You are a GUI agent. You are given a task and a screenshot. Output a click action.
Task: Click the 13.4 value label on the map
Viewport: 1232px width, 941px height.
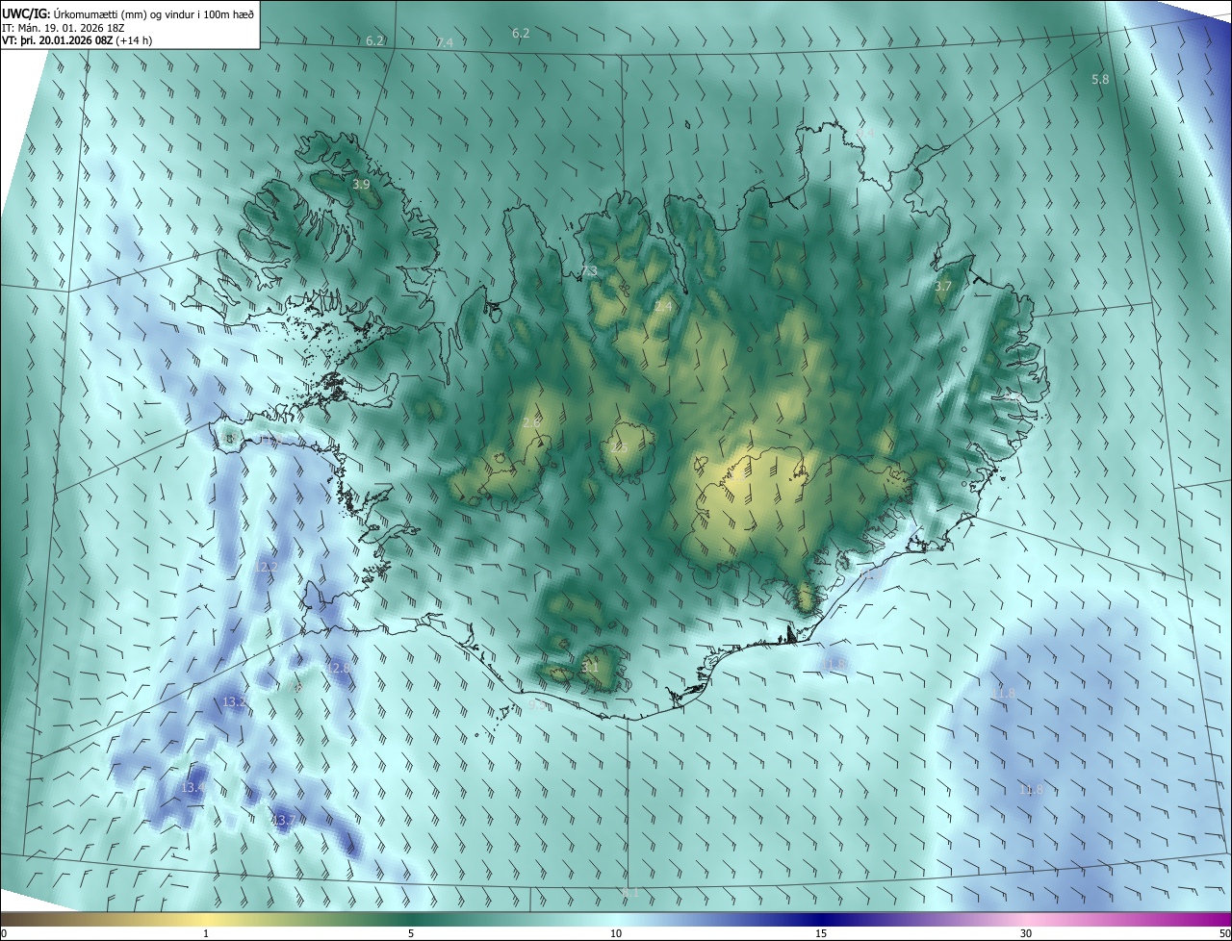click(x=192, y=788)
